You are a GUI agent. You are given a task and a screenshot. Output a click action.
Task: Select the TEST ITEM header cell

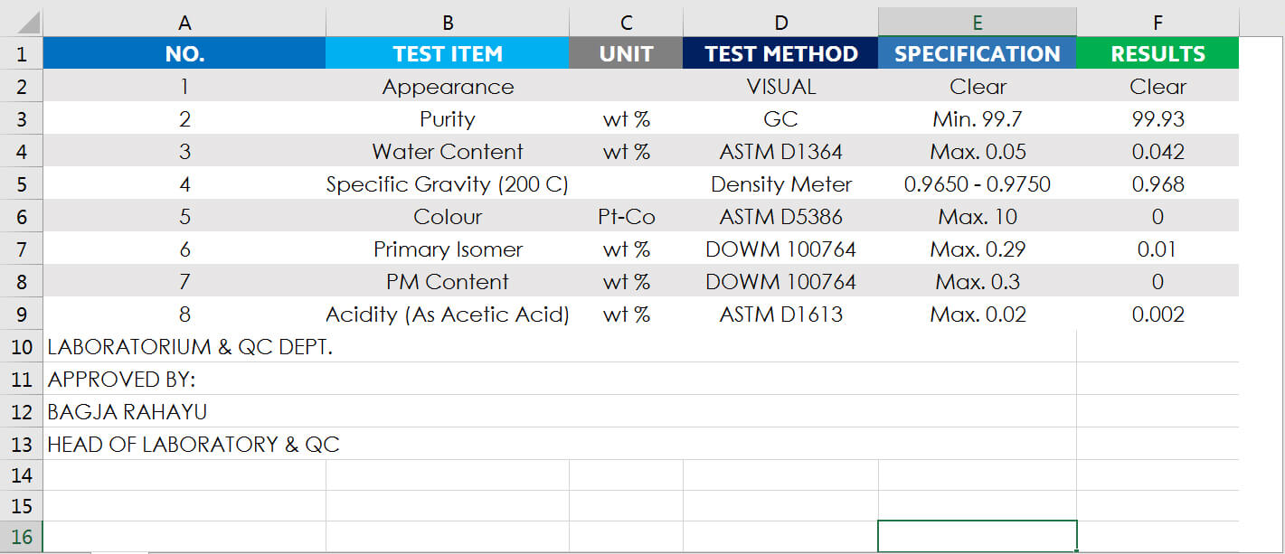(448, 54)
